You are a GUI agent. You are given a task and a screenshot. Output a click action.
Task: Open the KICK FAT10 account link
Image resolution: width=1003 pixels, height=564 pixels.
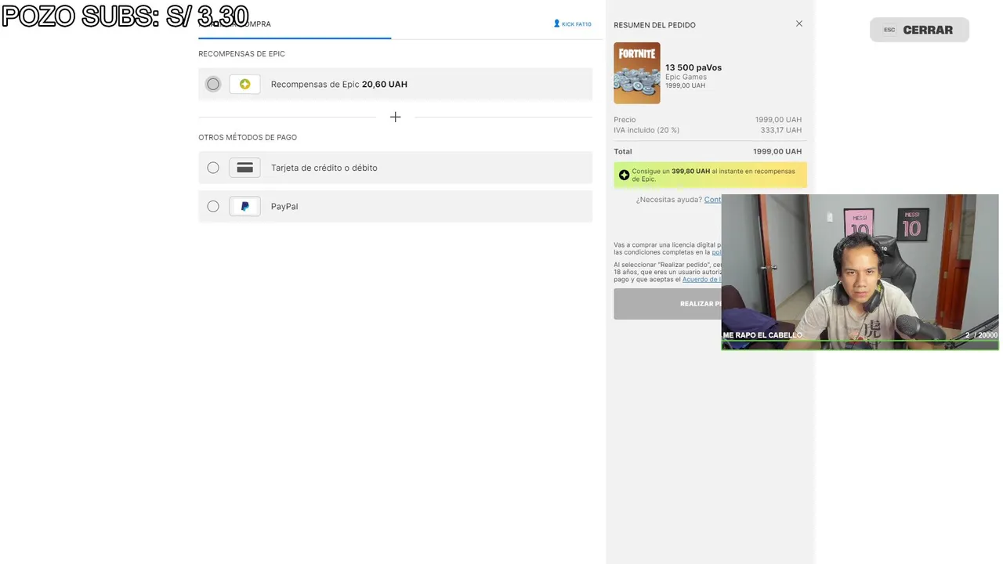577,24
